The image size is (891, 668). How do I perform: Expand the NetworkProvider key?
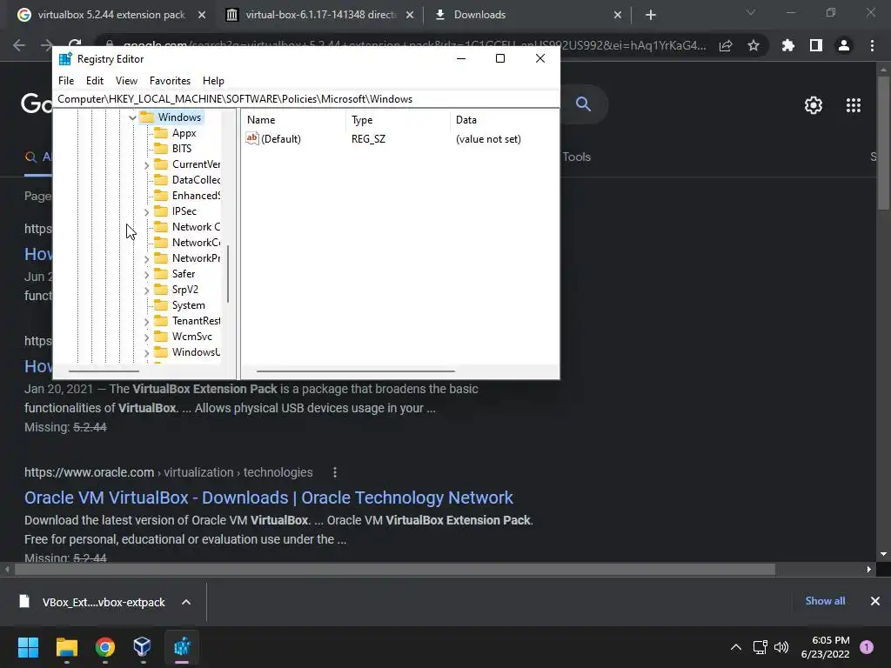146,259
